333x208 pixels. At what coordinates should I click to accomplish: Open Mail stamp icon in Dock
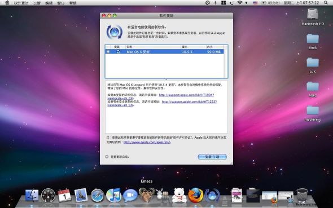[x=81, y=195]
